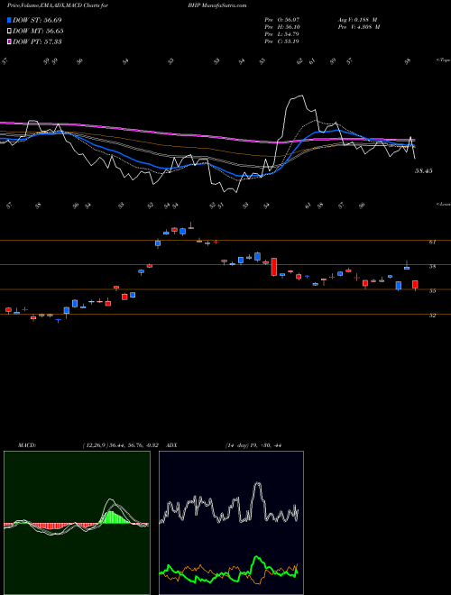Screen dimensions: 451x595
Task: Click the 'ADX' panel label
Action: point(172,445)
